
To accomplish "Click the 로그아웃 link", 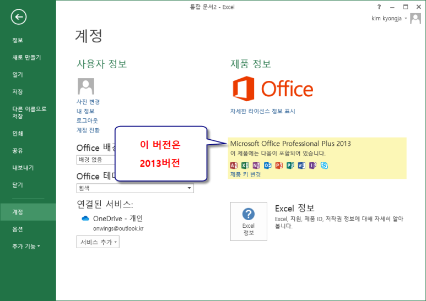I will [x=87, y=121].
